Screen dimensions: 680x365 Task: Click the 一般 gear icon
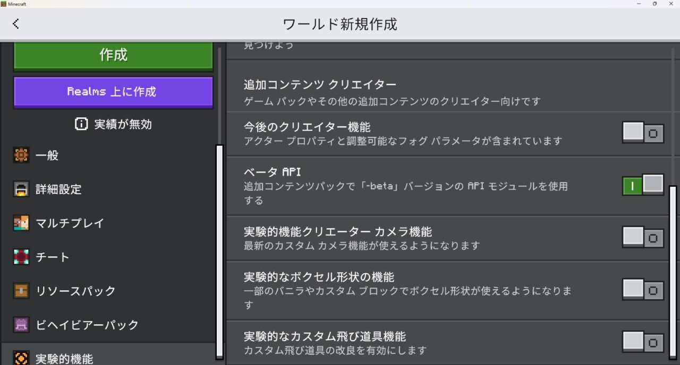pyautogui.click(x=21, y=155)
